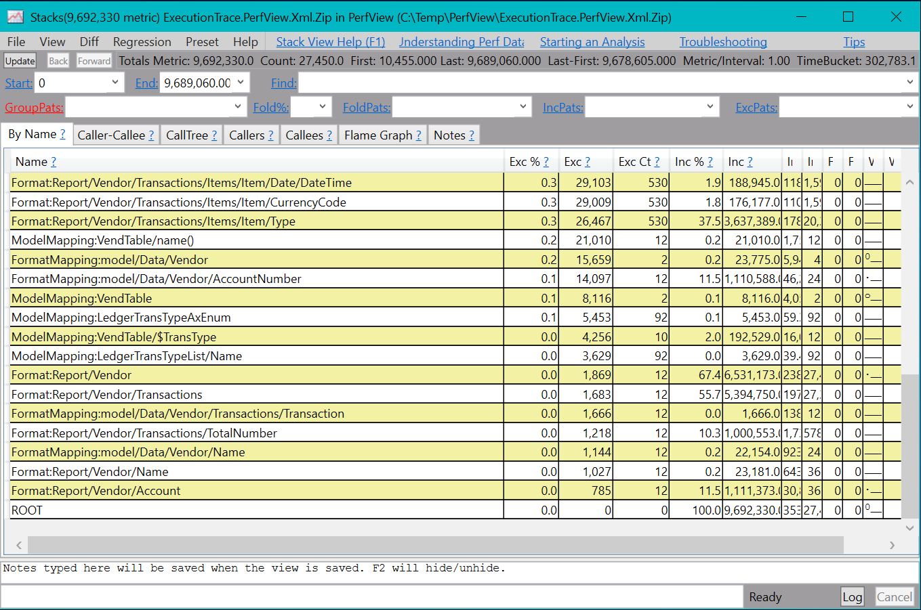921x610 pixels.
Task: Click the help ? on By Name tab
Action: 62,135
